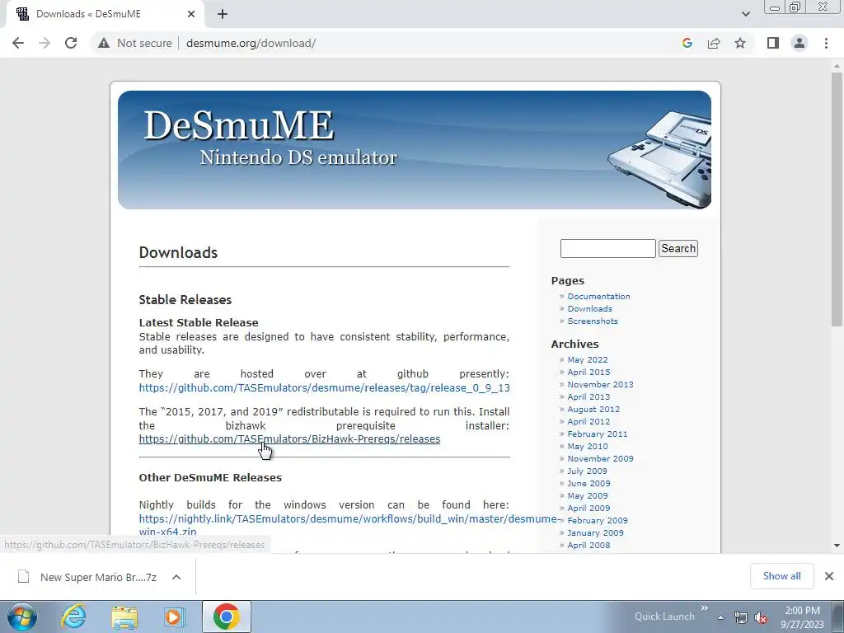
Task: Go back using the browser back arrow
Action: 18,43
